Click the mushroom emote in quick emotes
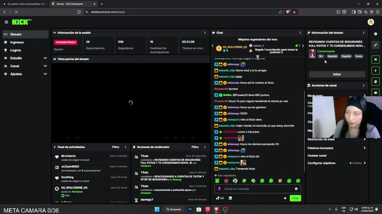Image resolution: width=382 pixels, height=214 pixels. click(x=280, y=181)
